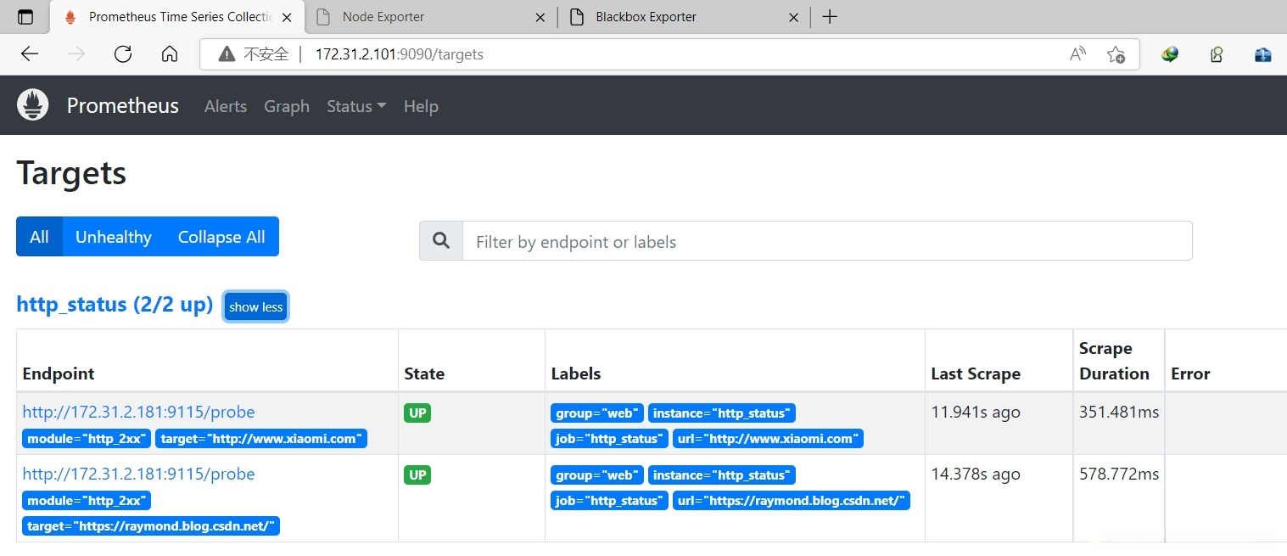The image size is (1287, 556).
Task: Focus the filter by endpoint or labels field
Action: pos(826,241)
